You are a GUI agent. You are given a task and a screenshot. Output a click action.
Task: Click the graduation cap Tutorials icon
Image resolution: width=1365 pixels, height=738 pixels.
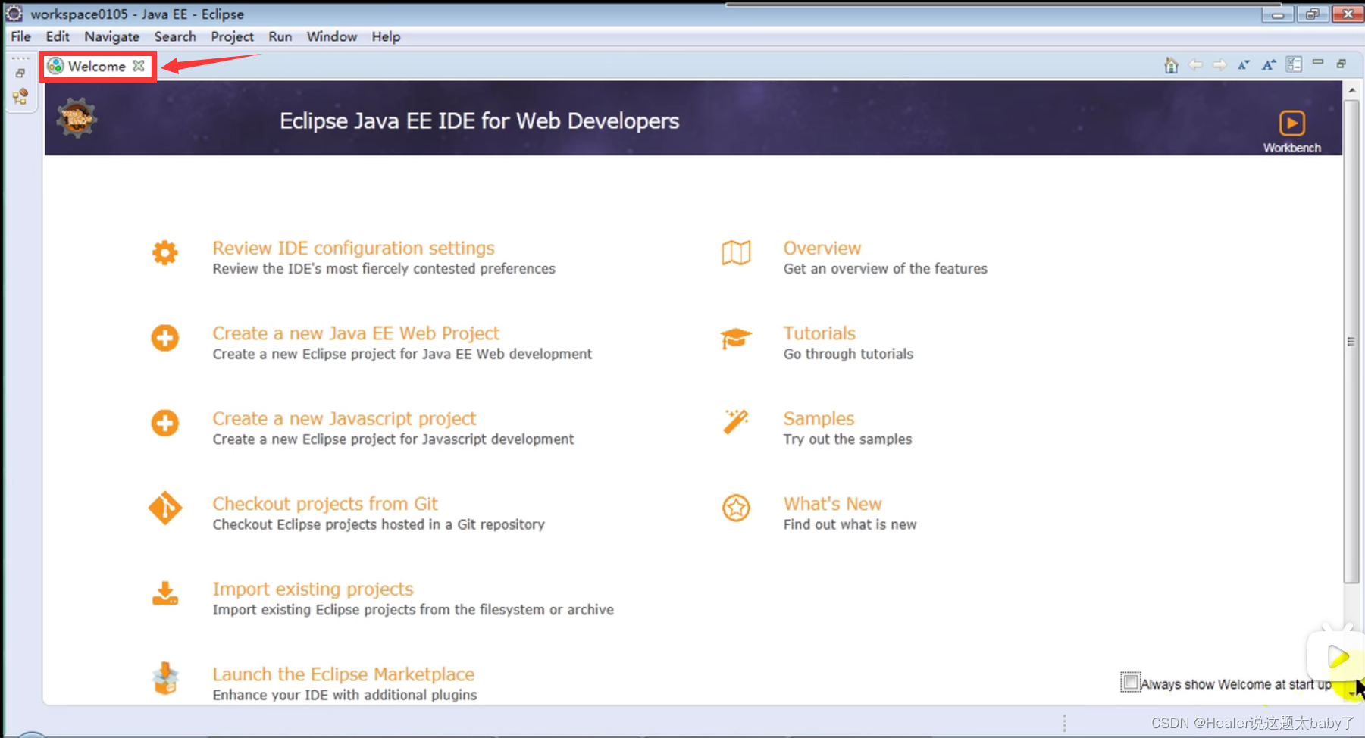pos(736,338)
